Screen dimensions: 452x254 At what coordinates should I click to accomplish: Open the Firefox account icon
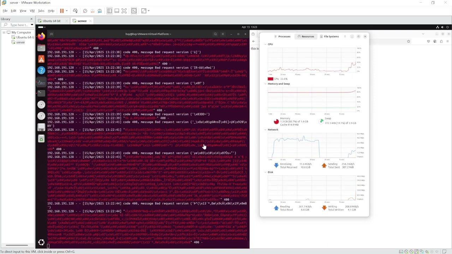[435, 42]
